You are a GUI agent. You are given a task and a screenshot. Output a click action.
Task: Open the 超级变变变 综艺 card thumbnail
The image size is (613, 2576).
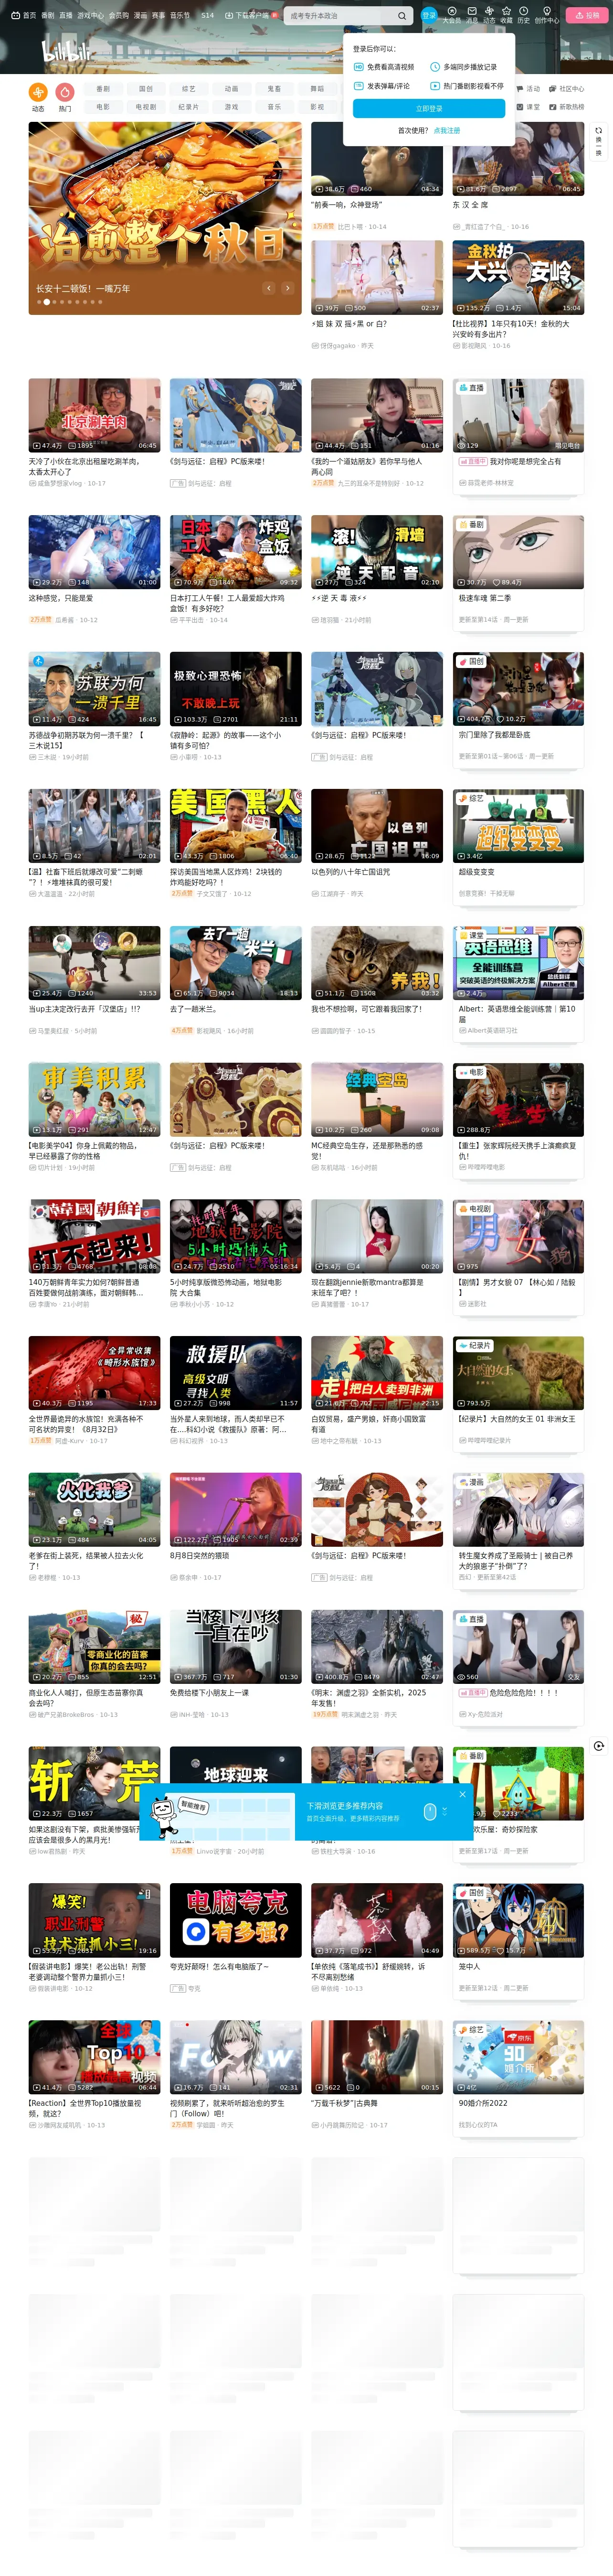[518, 826]
